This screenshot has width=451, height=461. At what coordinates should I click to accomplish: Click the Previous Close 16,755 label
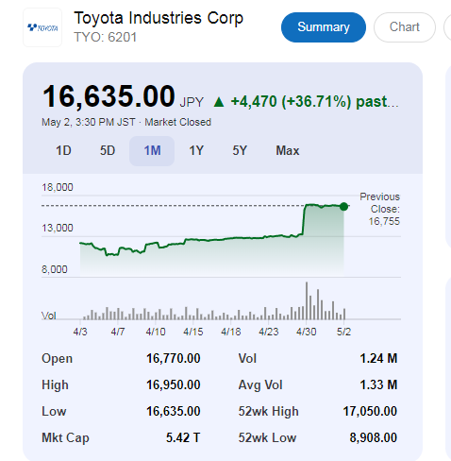point(380,209)
